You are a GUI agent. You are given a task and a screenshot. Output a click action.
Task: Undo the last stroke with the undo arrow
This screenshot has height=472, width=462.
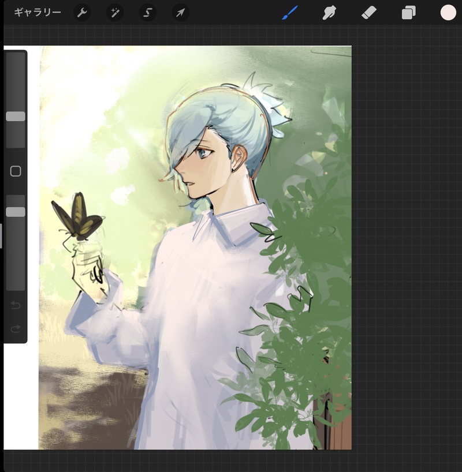tap(16, 305)
